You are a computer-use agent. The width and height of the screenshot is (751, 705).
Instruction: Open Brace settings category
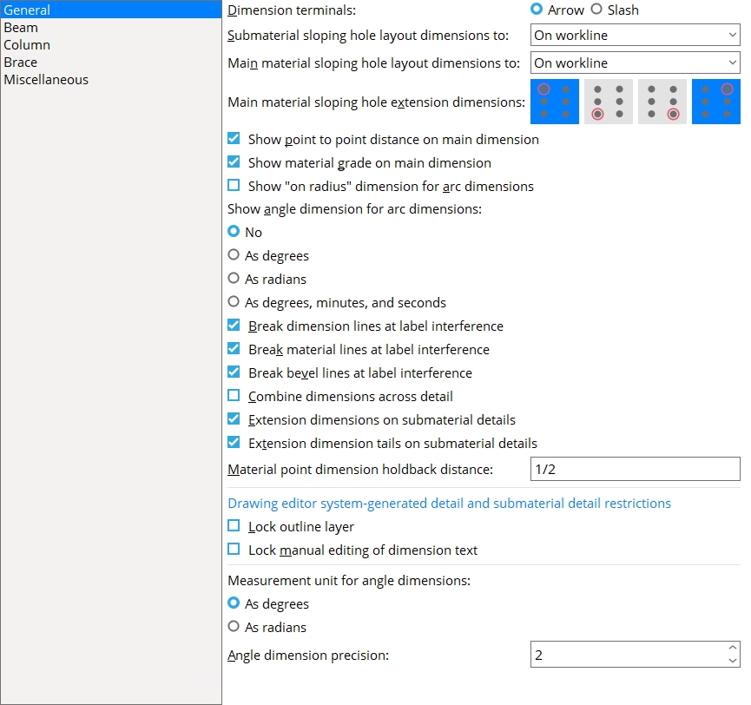tap(110, 63)
